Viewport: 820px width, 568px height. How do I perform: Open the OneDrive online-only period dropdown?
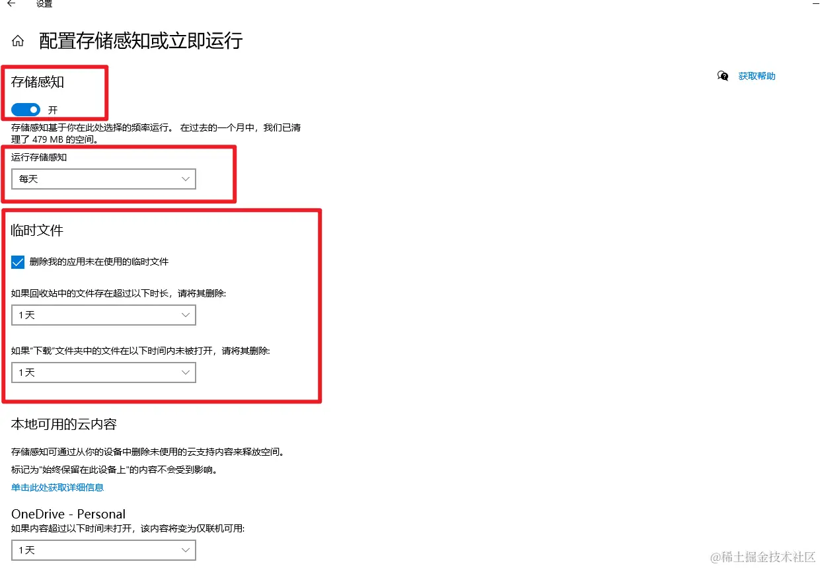[104, 550]
